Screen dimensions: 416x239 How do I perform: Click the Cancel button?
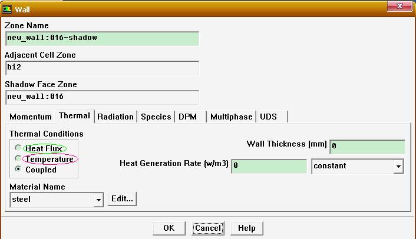pyautogui.click(x=207, y=228)
